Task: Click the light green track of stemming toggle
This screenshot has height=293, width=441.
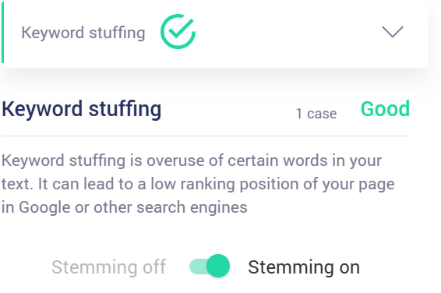Action: coord(198,267)
